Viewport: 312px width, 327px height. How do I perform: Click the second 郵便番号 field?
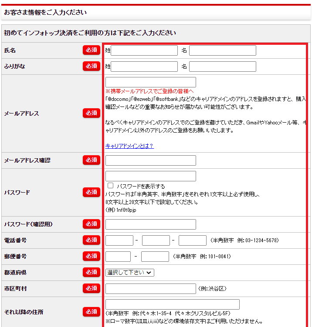155,257
